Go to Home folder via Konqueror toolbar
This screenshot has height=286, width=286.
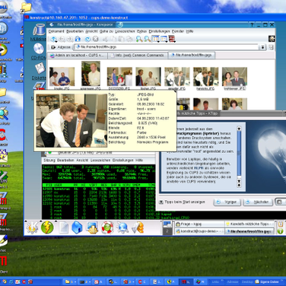pyautogui.click(x=78, y=39)
